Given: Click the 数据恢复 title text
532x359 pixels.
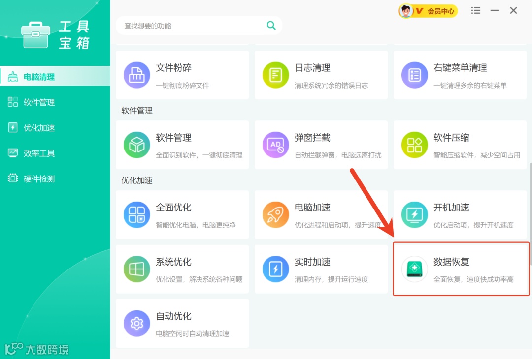Looking at the screenshot, I should [x=451, y=262].
